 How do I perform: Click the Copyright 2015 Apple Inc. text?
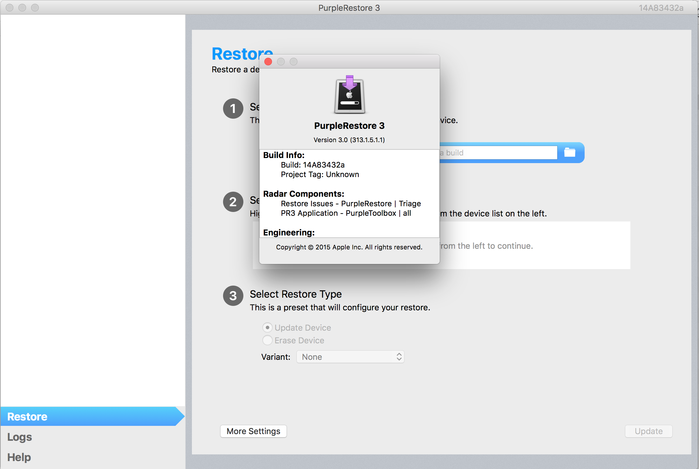349,247
